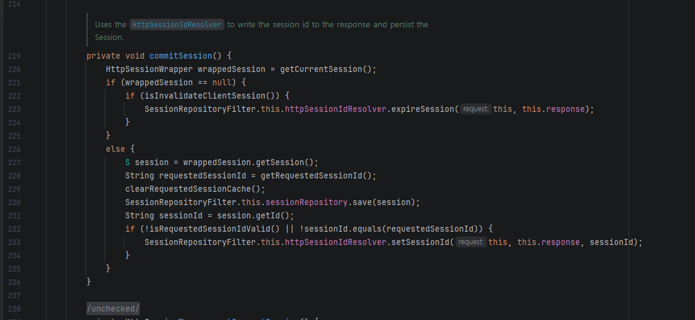This screenshot has height=320, width=695.
Task: Click the void keyword on line 219
Action: [135, 56]
